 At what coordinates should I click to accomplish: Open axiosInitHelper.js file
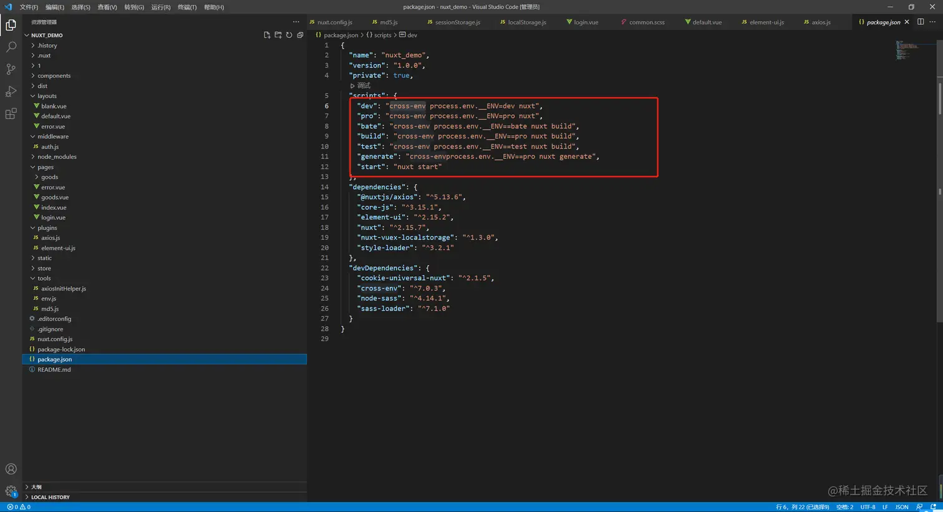(x=165, y=289)
